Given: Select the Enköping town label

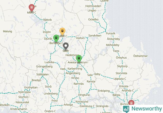Looking at the screenshot, I should pyautogui.click(x=104, y=91).
